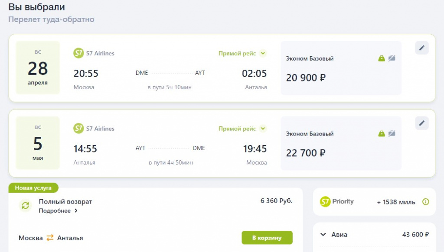Edit the May 5 return flight
444x252 pixels.
click(421, 123)
